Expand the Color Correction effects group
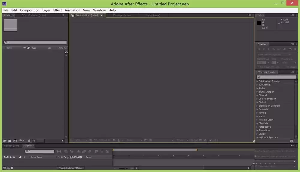Viewport: 300px width, 172px height. tap(257, 99)
